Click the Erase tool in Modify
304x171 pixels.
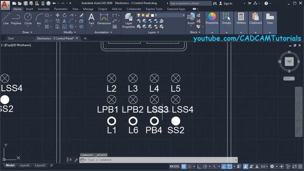coord(81,15)
